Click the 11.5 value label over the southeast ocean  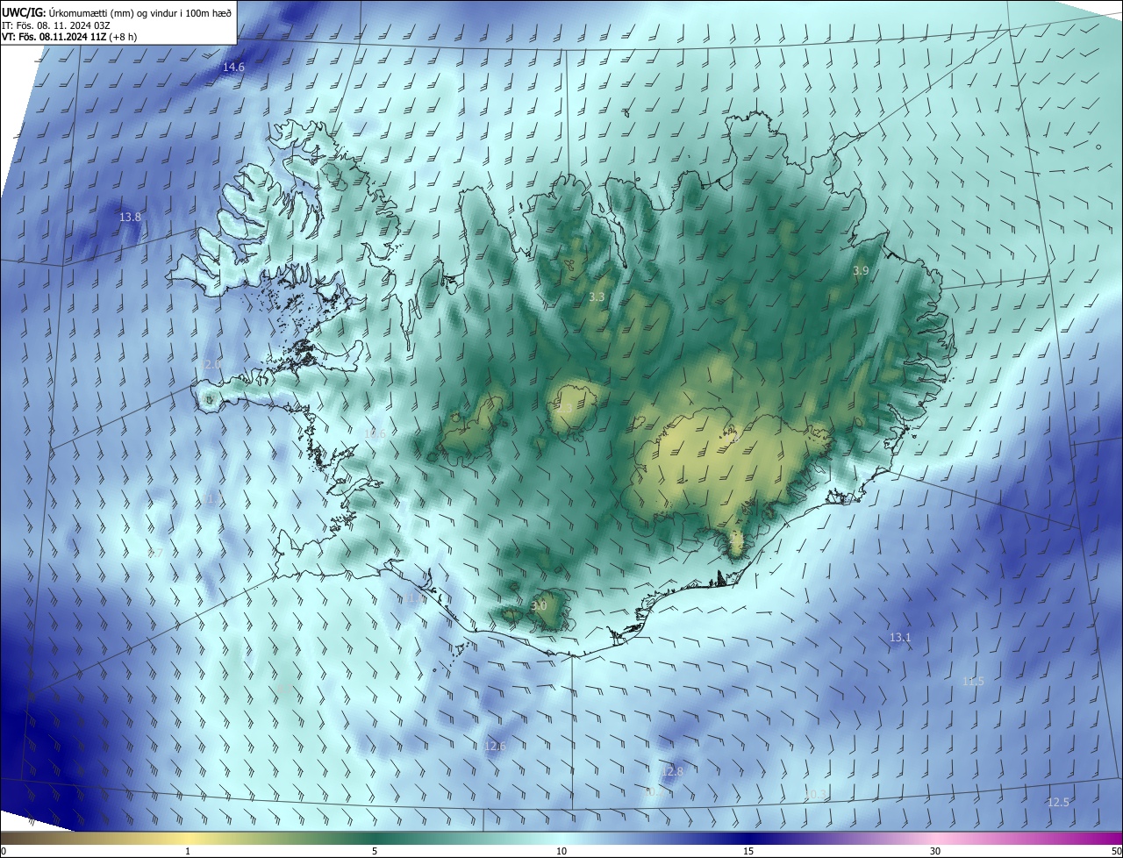pos(973,682)
